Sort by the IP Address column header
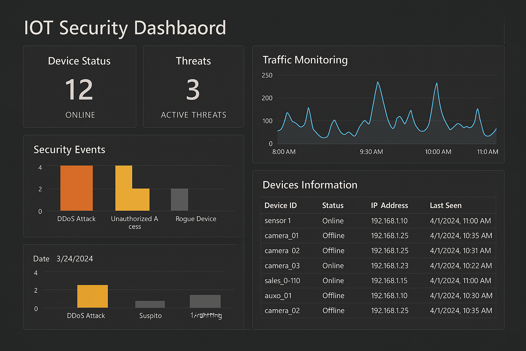The image size is (526, 351). pos(389,205)
